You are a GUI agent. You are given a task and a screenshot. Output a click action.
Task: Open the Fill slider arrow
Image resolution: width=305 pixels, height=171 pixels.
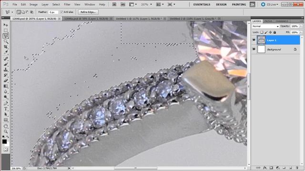301,32
